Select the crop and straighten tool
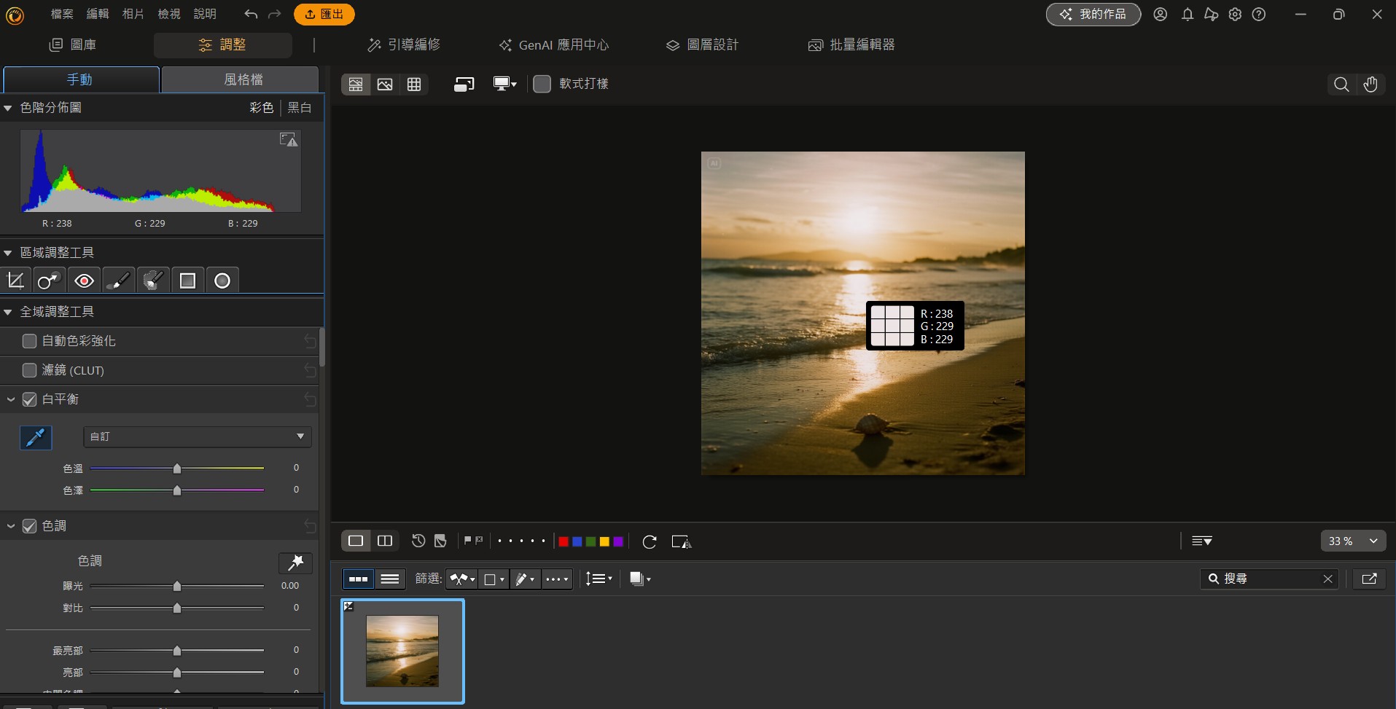The image size is (1396, 709). tap(15, 281)
